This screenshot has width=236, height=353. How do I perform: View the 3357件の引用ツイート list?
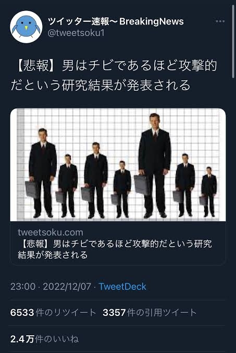tap(150, 312)
